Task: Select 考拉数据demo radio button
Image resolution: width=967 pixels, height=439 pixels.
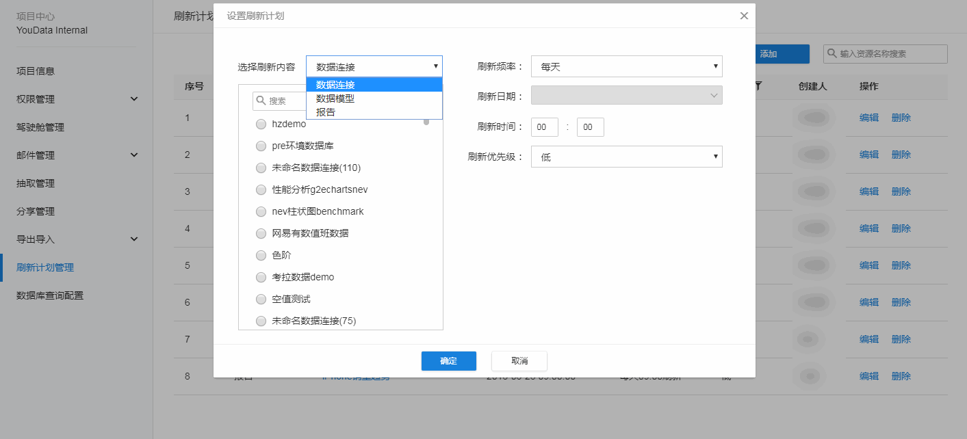Action: pos(261,278)
